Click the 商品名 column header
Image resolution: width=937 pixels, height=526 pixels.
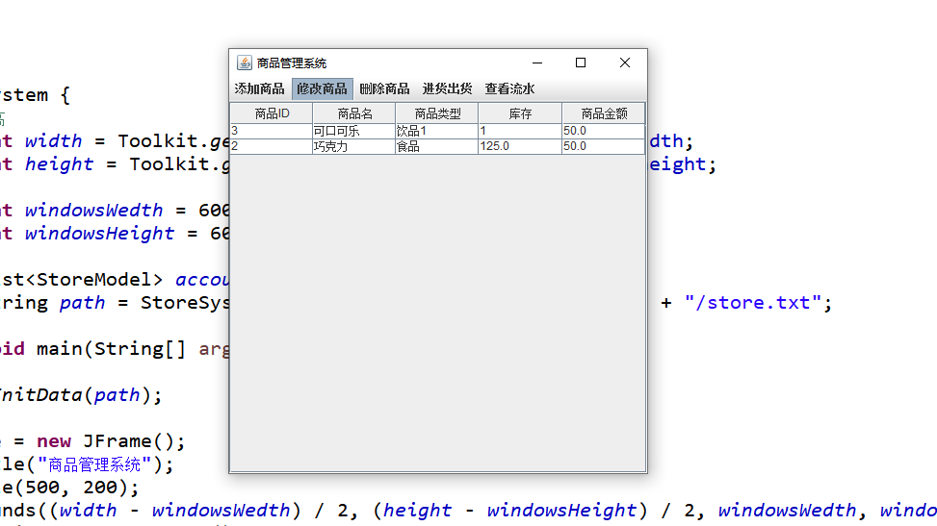pos(354,113)
